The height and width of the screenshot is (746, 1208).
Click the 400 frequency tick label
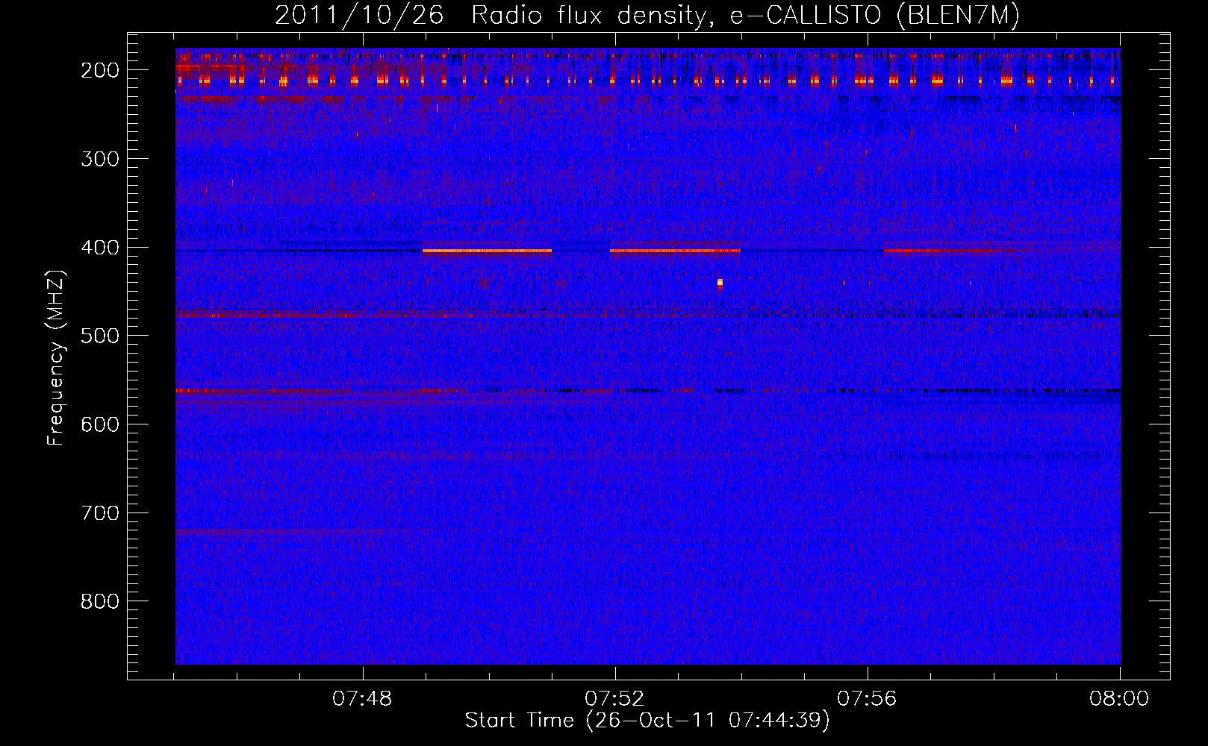pyautogui.click(x=100, y=248)
